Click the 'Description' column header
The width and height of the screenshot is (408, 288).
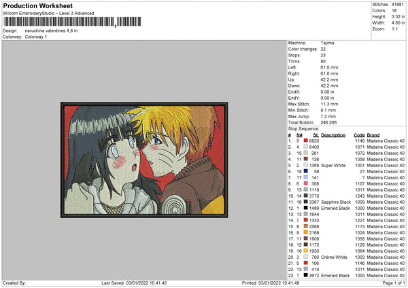click(x=333, y=135)
